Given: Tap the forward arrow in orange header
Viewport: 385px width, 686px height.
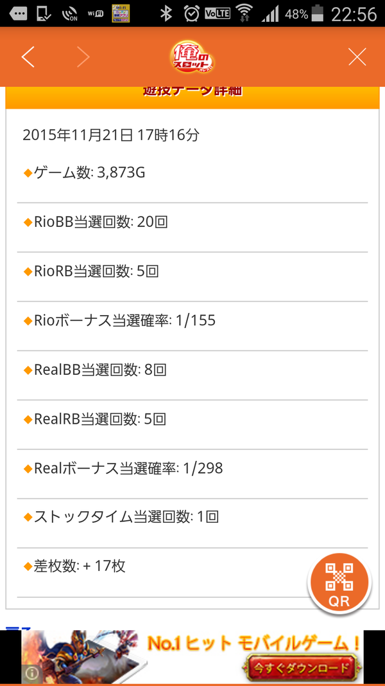Looking at the screenshot, I should [83, 57].
